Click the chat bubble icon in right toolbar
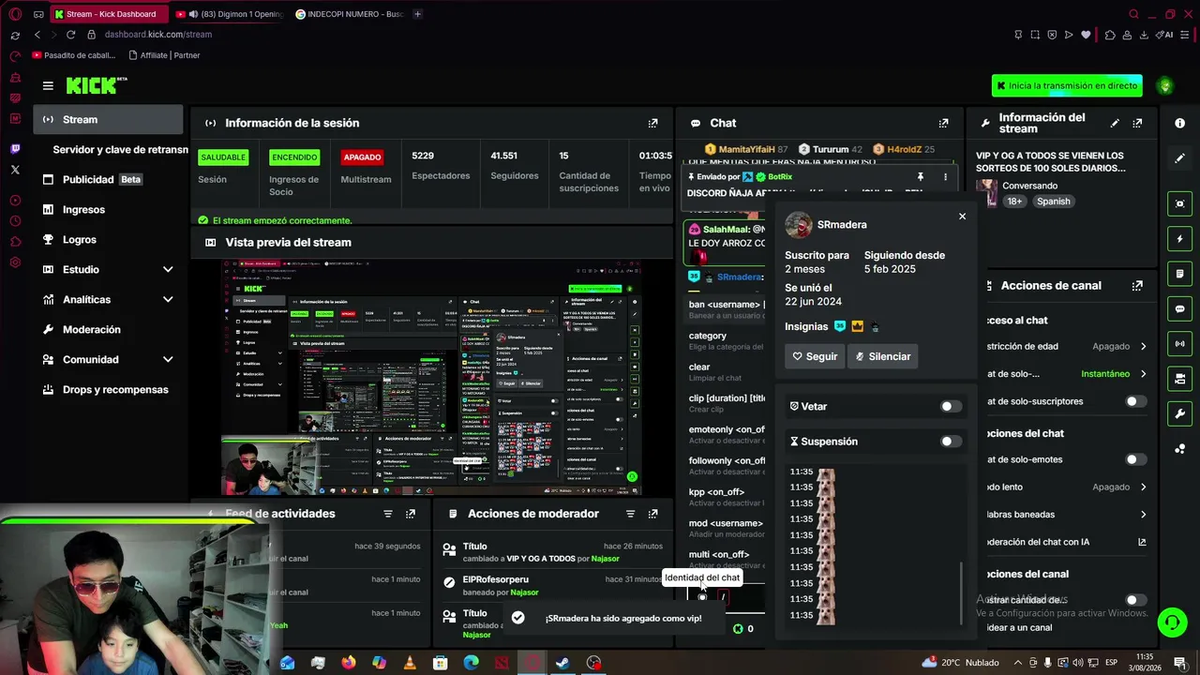 point(1179,308)
